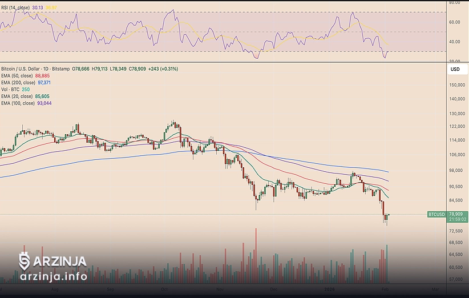
Task: Select the EMA (200, close) legend entry
Action: 18,82
